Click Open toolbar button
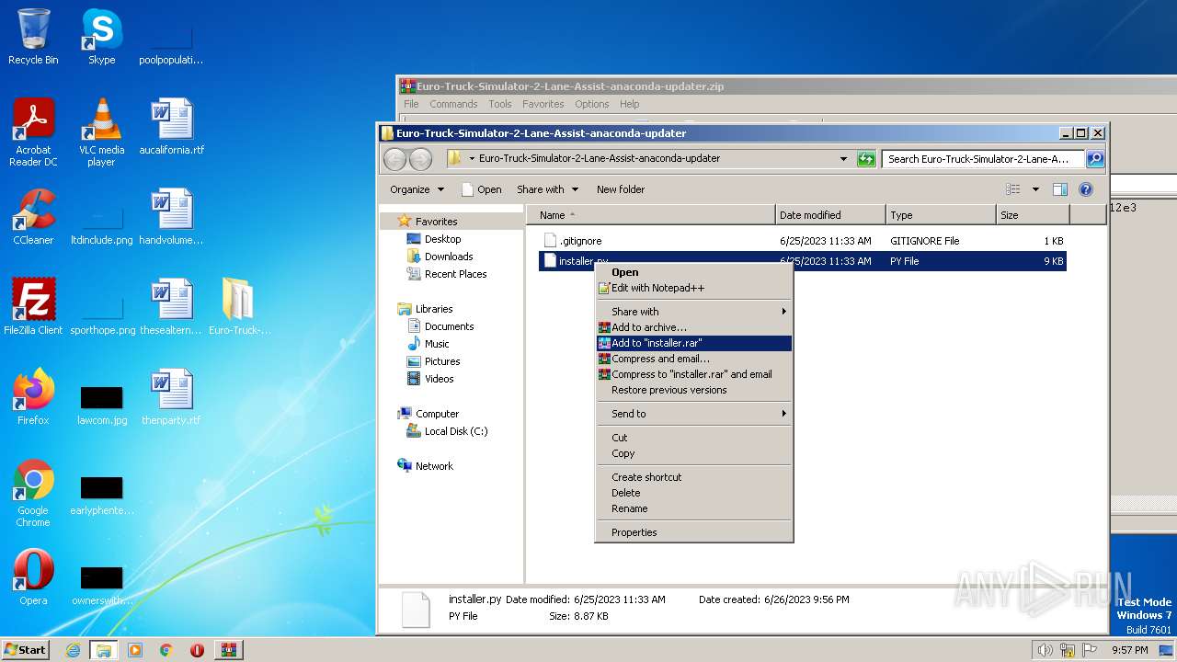This screenshot has height=662, width=1177. coord(481,189)
